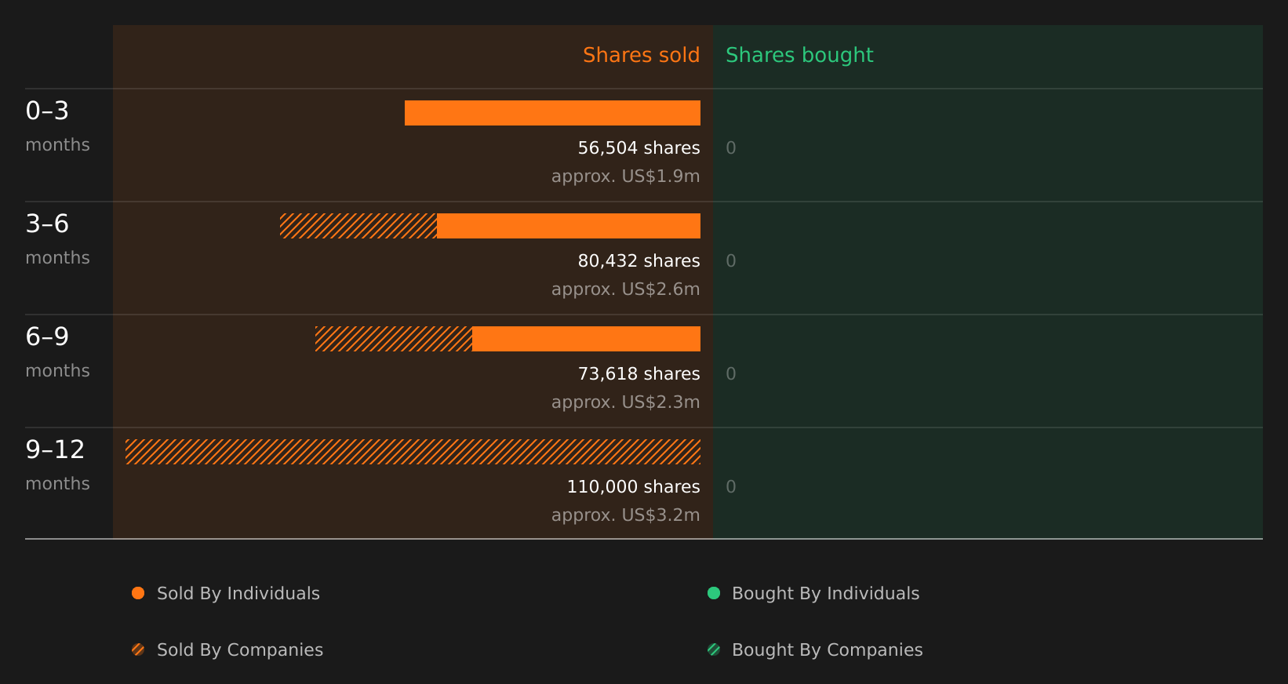The width and height of the screenshot is (1288, 684).
Task: Click the shares bought 0 in 0–3 months row
Action: (731, 148)
